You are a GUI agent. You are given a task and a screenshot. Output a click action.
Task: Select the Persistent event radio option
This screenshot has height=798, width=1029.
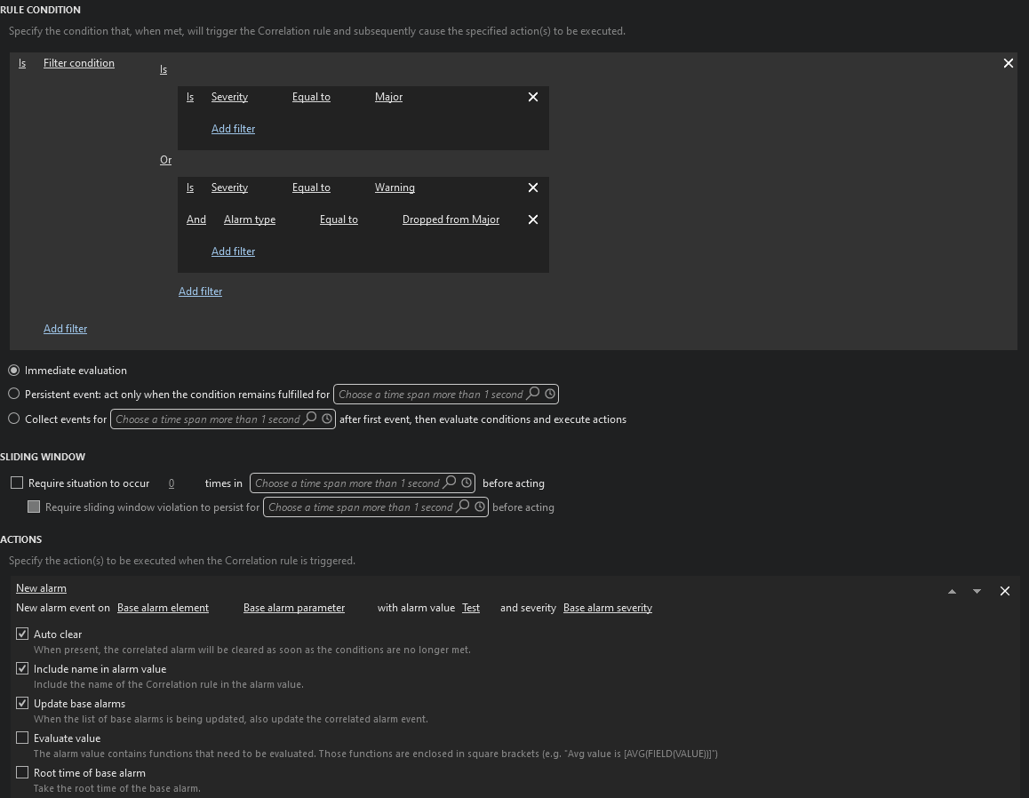point(14,394)
